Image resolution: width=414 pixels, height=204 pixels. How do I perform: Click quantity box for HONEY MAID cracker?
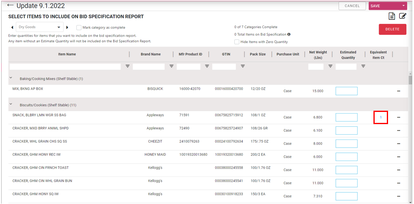point(346,157)
